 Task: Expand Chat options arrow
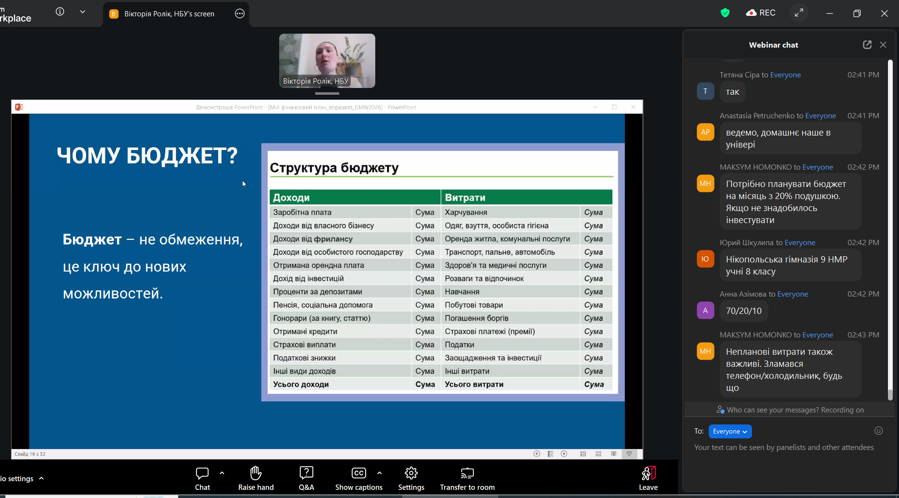pyautogui.click(x=222, y=473)
